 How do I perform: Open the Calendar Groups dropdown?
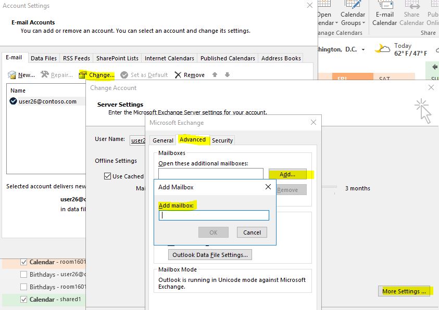tap(353, 23)
